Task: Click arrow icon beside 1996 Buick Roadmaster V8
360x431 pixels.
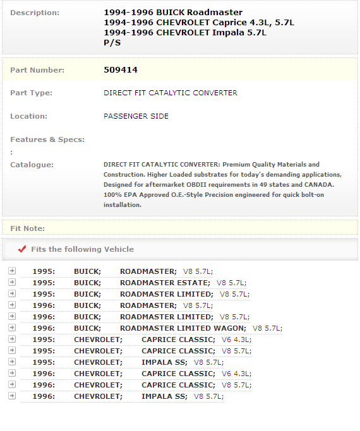Action: [x=12, y=305]
